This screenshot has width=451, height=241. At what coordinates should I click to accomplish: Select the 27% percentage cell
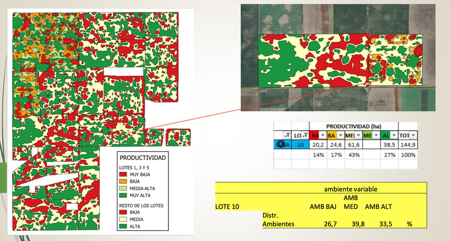389,155
